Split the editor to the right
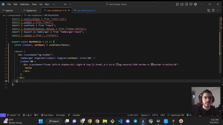Image resolution: width=223 pixels, height=125 pixels. coord(213,10)
